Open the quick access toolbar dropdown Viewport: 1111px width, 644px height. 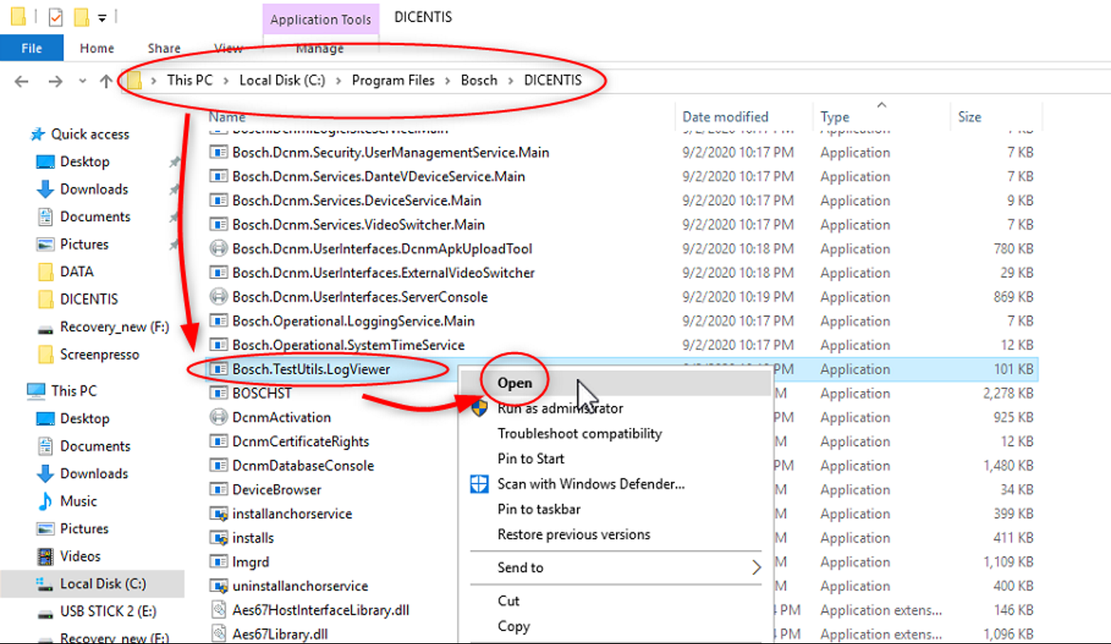(x=102, y=17)
